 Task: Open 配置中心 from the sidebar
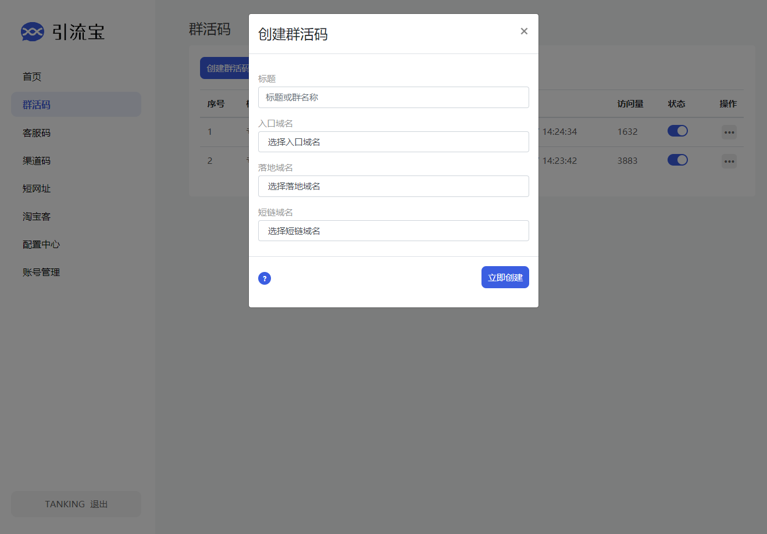(41, 244)
